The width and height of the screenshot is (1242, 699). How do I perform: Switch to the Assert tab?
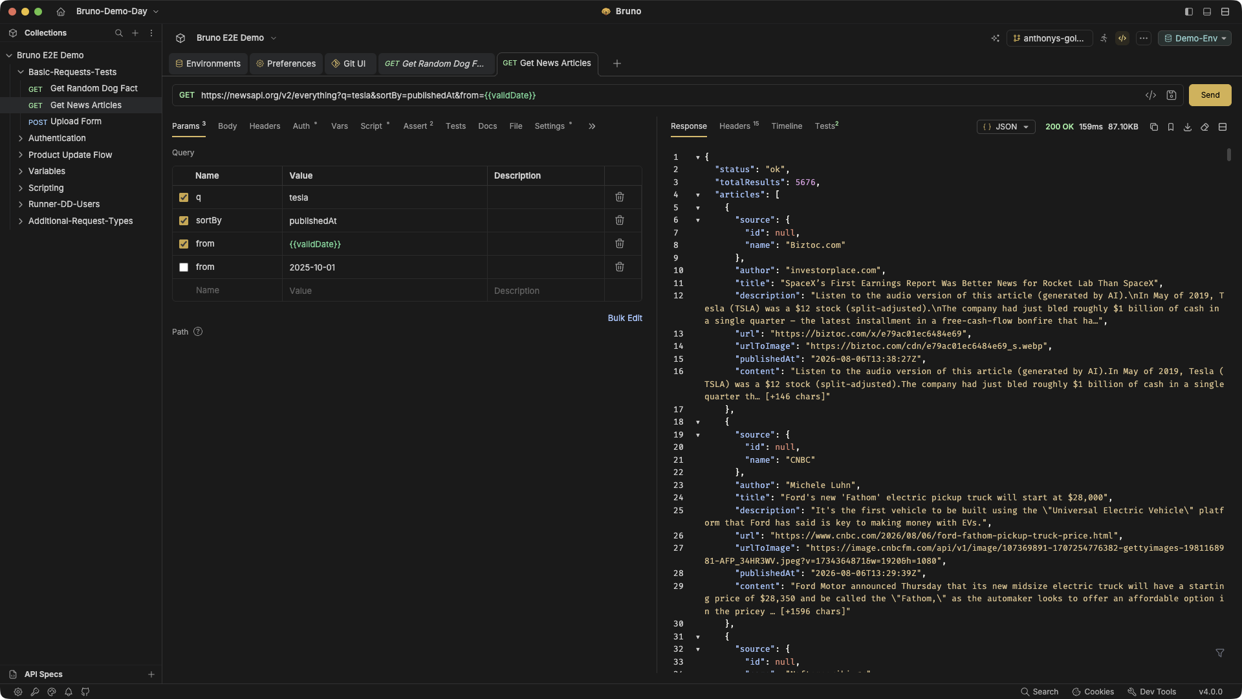[418, 126]
